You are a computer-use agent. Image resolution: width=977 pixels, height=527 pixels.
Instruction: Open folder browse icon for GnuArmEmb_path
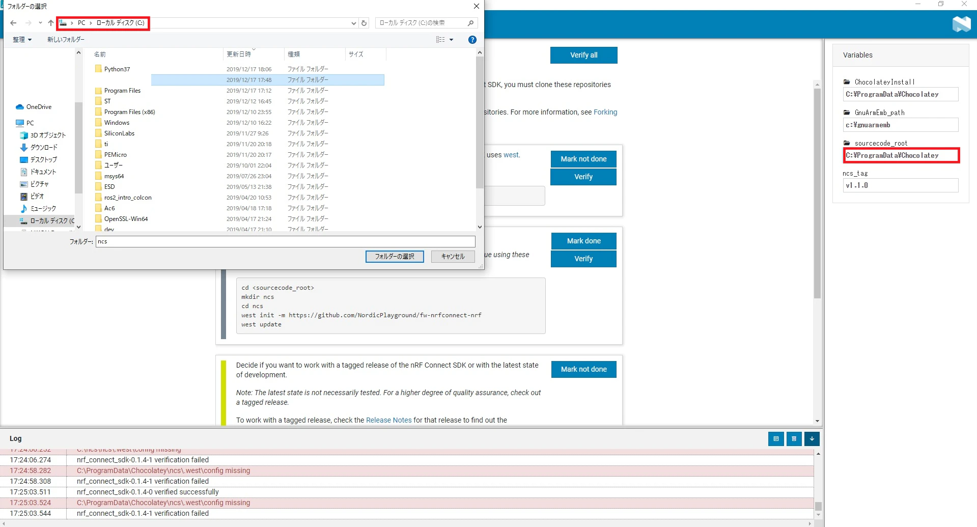click(847, 113)
